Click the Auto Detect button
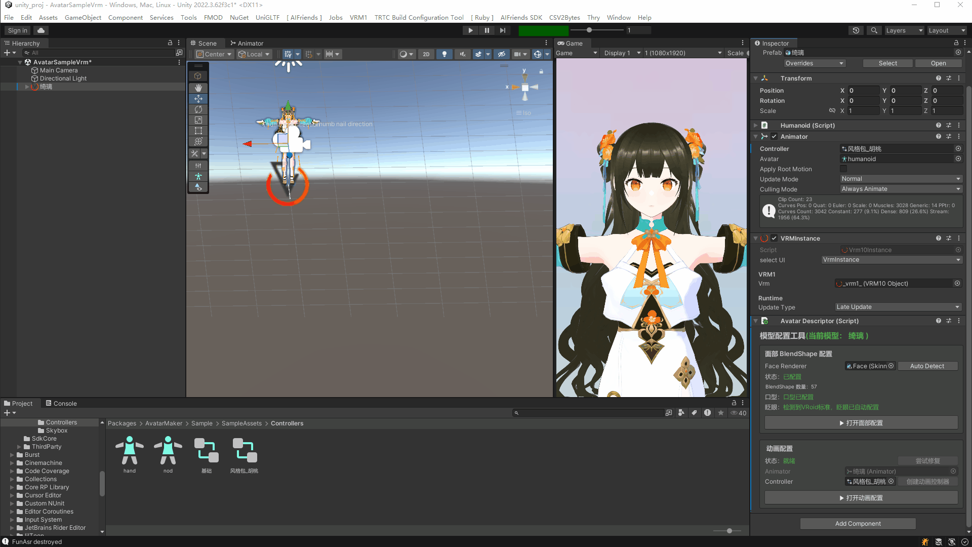 (927, 366)
